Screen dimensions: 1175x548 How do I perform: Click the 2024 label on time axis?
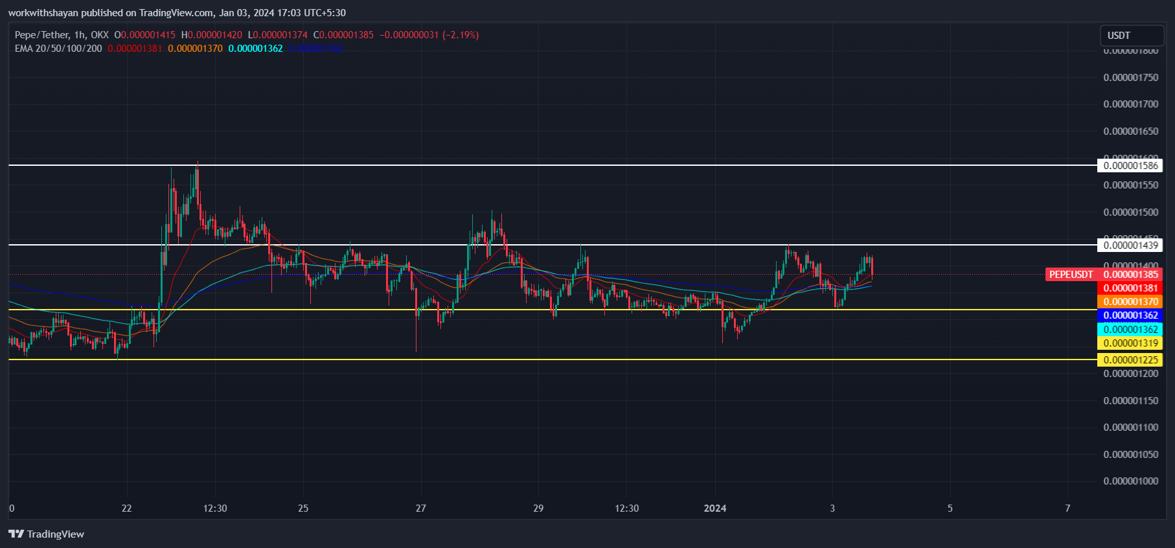(715, 508)
